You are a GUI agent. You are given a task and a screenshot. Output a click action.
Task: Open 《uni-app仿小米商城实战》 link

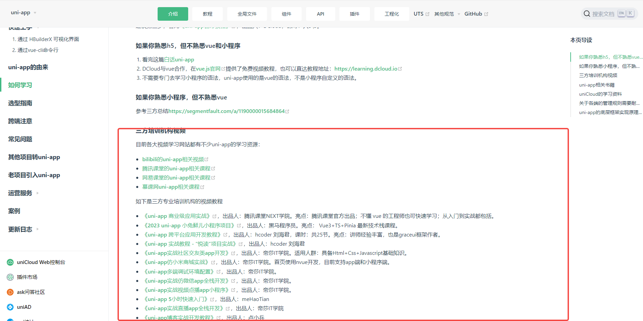177,262
